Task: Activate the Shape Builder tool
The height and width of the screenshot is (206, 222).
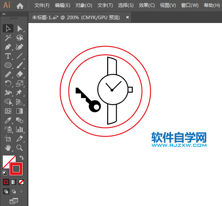Action: pyautogui.click(x=8, y=102)
